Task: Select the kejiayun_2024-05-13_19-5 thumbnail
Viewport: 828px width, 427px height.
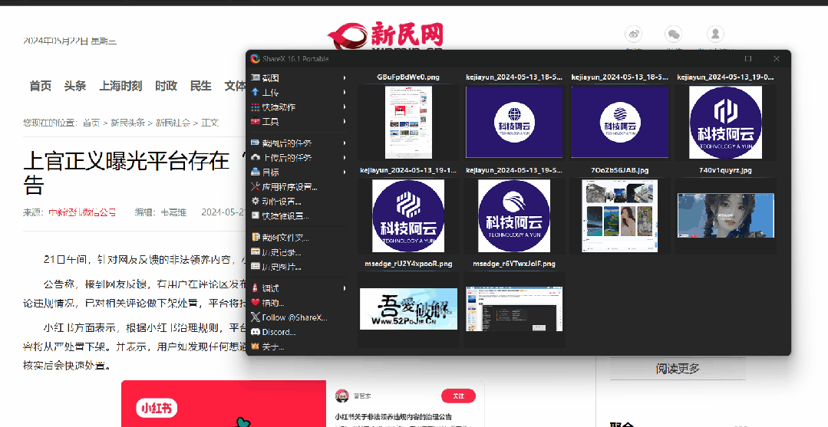Action: click(x=514, y=216)
